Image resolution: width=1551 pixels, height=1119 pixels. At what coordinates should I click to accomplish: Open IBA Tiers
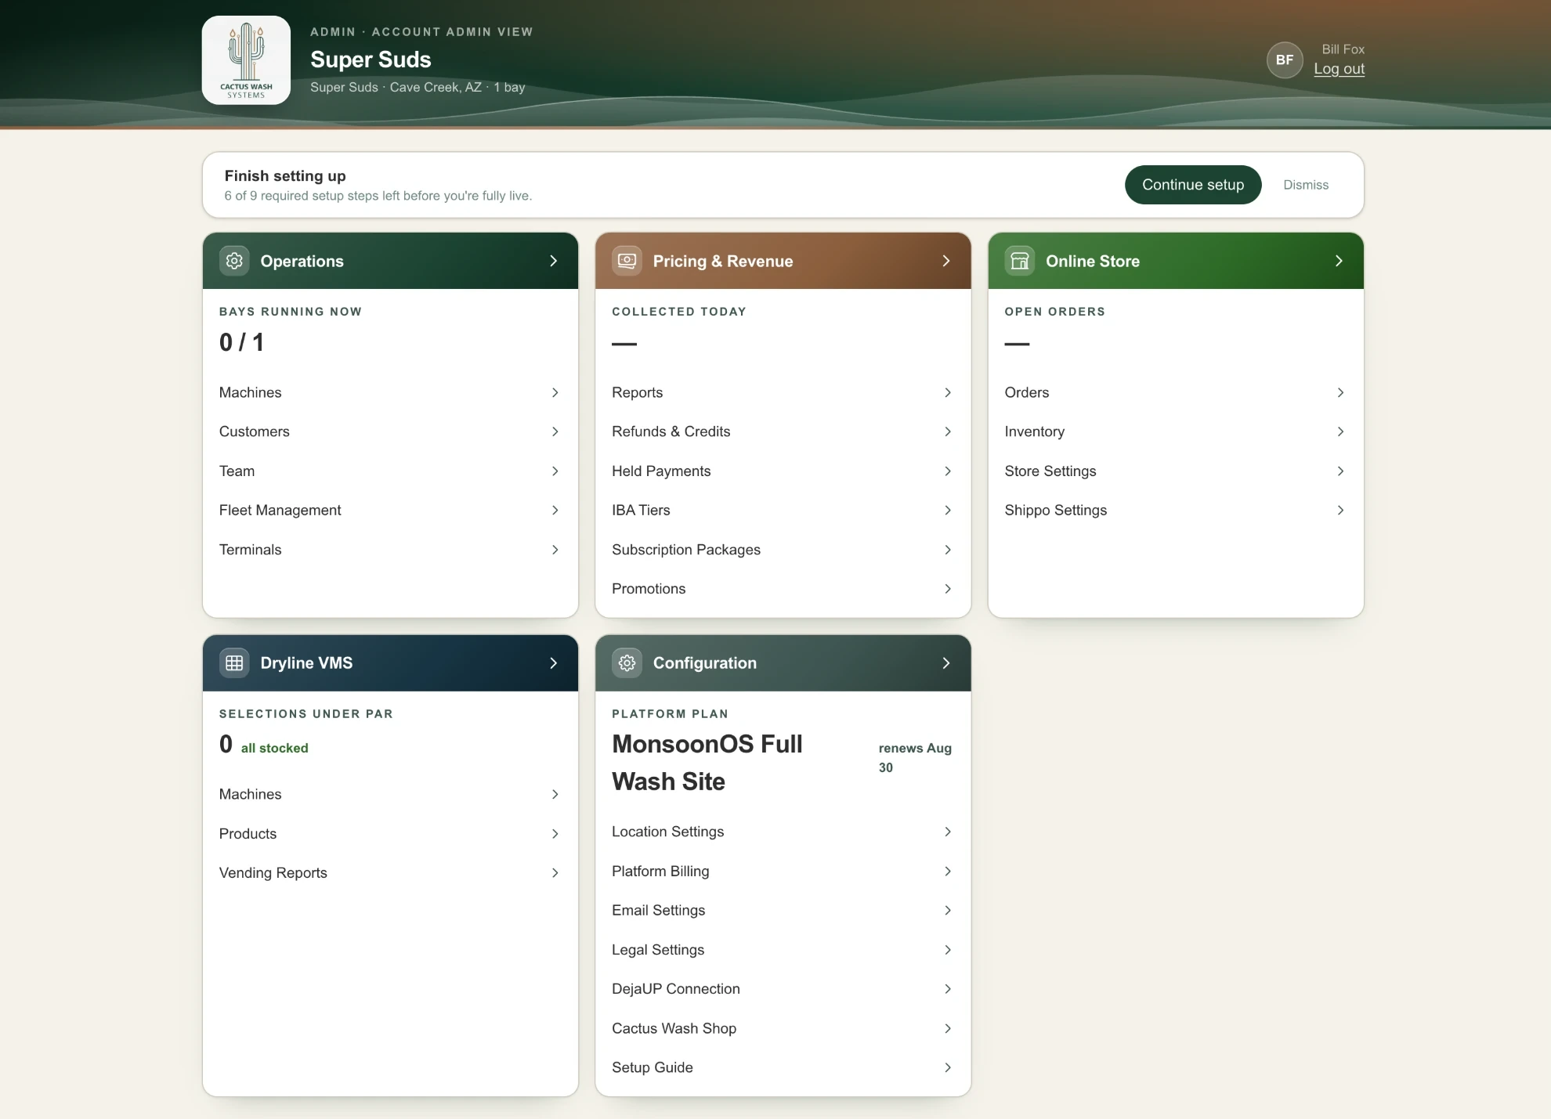(x=783, y=511)
